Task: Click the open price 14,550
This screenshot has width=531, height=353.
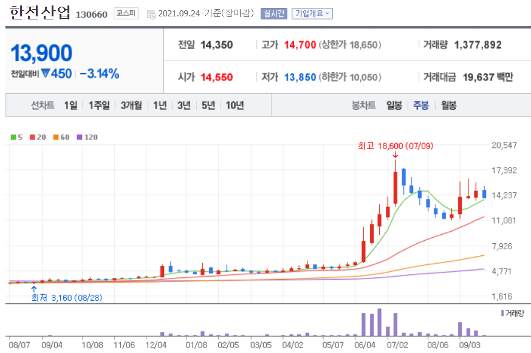Action: pyautogui.click(x=216, y=77)
